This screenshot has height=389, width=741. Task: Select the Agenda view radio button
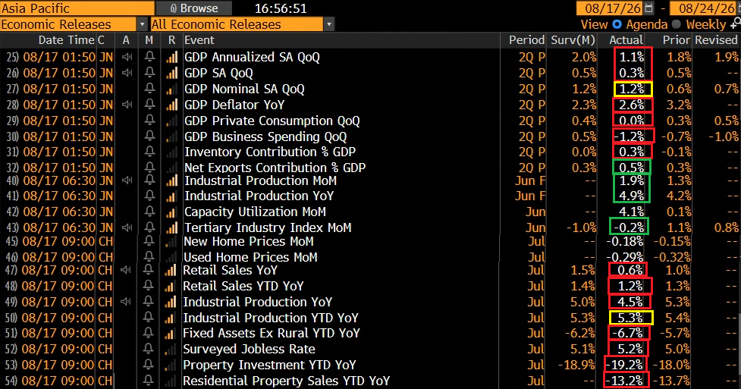(x=617, y=24)
